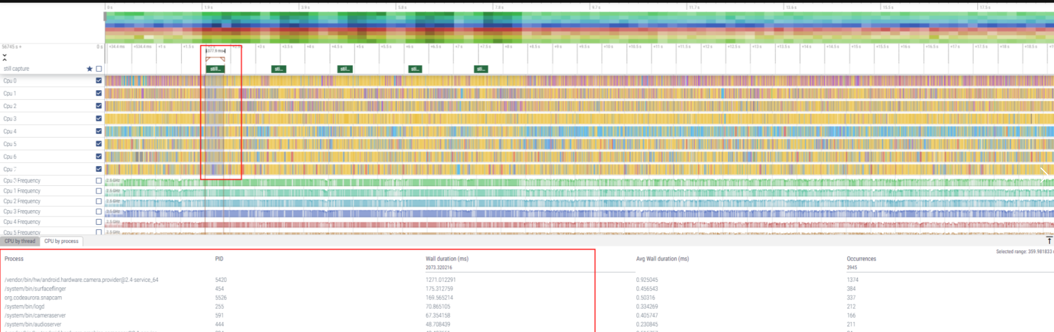Screen dimensions: 1054x332
Task: Uncheck the Cpu 6 track checkbox
Action: pyautogui.click(x=99, y=156)
